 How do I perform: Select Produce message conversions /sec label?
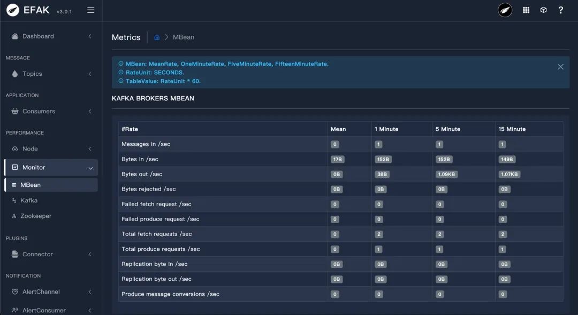170,294
